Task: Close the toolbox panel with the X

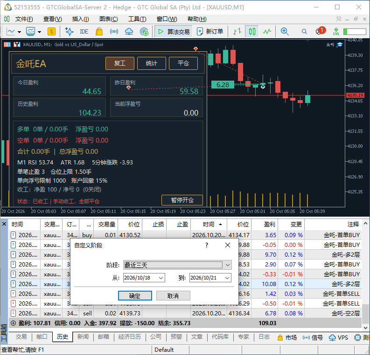Action: click(4, 224)
